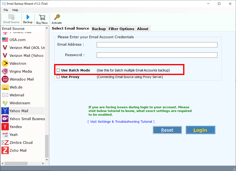Switch to the Select Email Source tab
Image resolution: width=236 pixels, height=171 pixels.
[x=70, y=28]
